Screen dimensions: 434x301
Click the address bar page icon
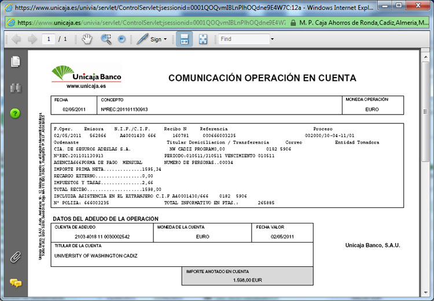[x=11, y=23]
